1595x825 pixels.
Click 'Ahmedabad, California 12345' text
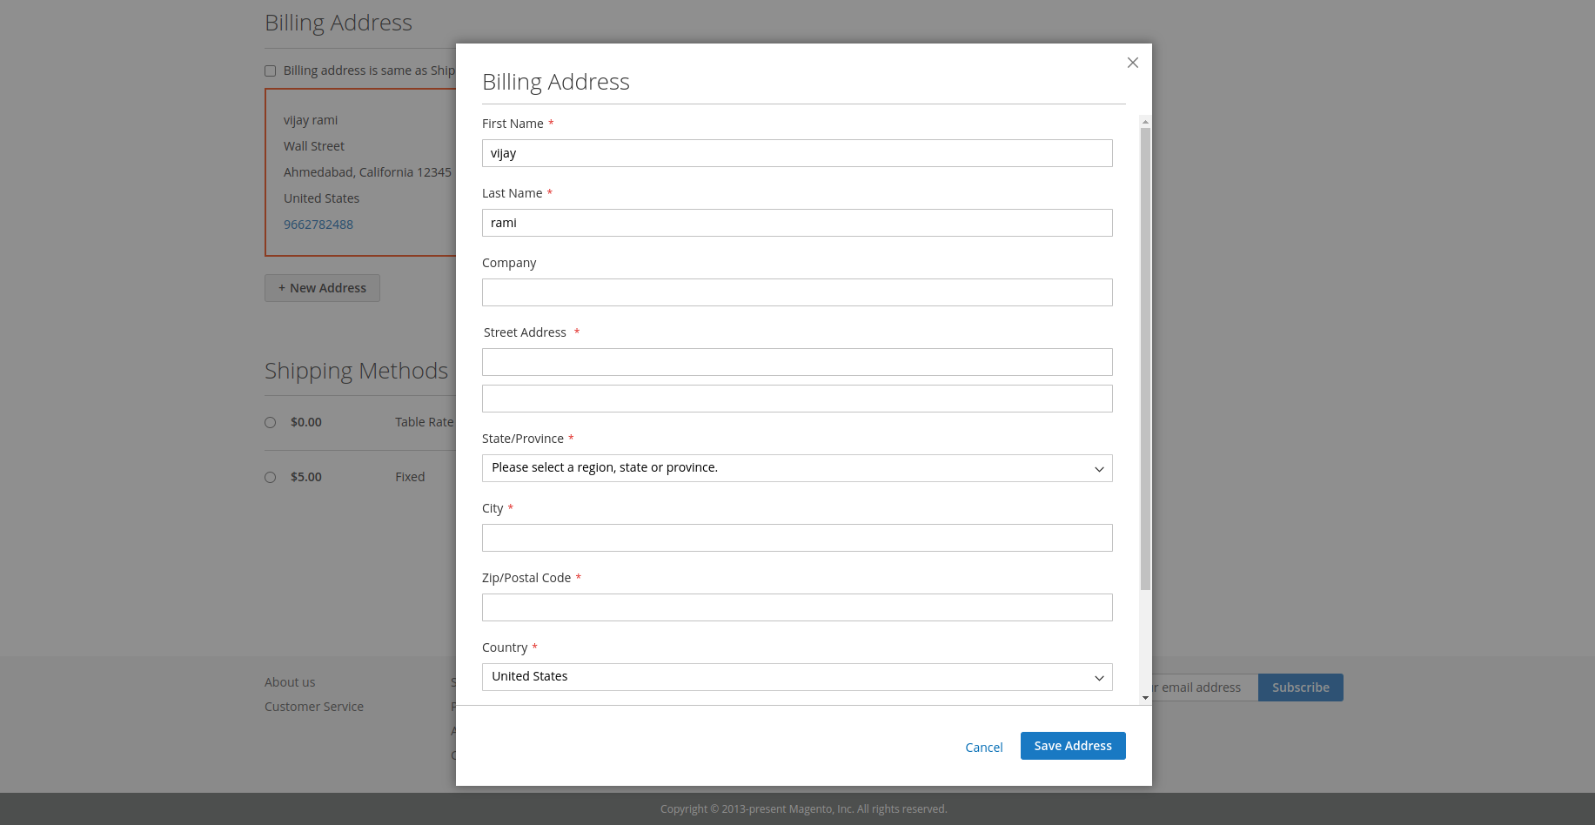(367, 172)
